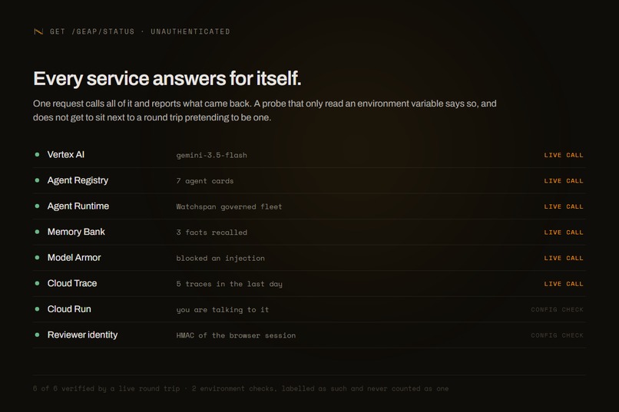Screen dimensions: 619x412
Task: Click the LIVE CALL label for Agent Runtime
Action: pos(564,206)
